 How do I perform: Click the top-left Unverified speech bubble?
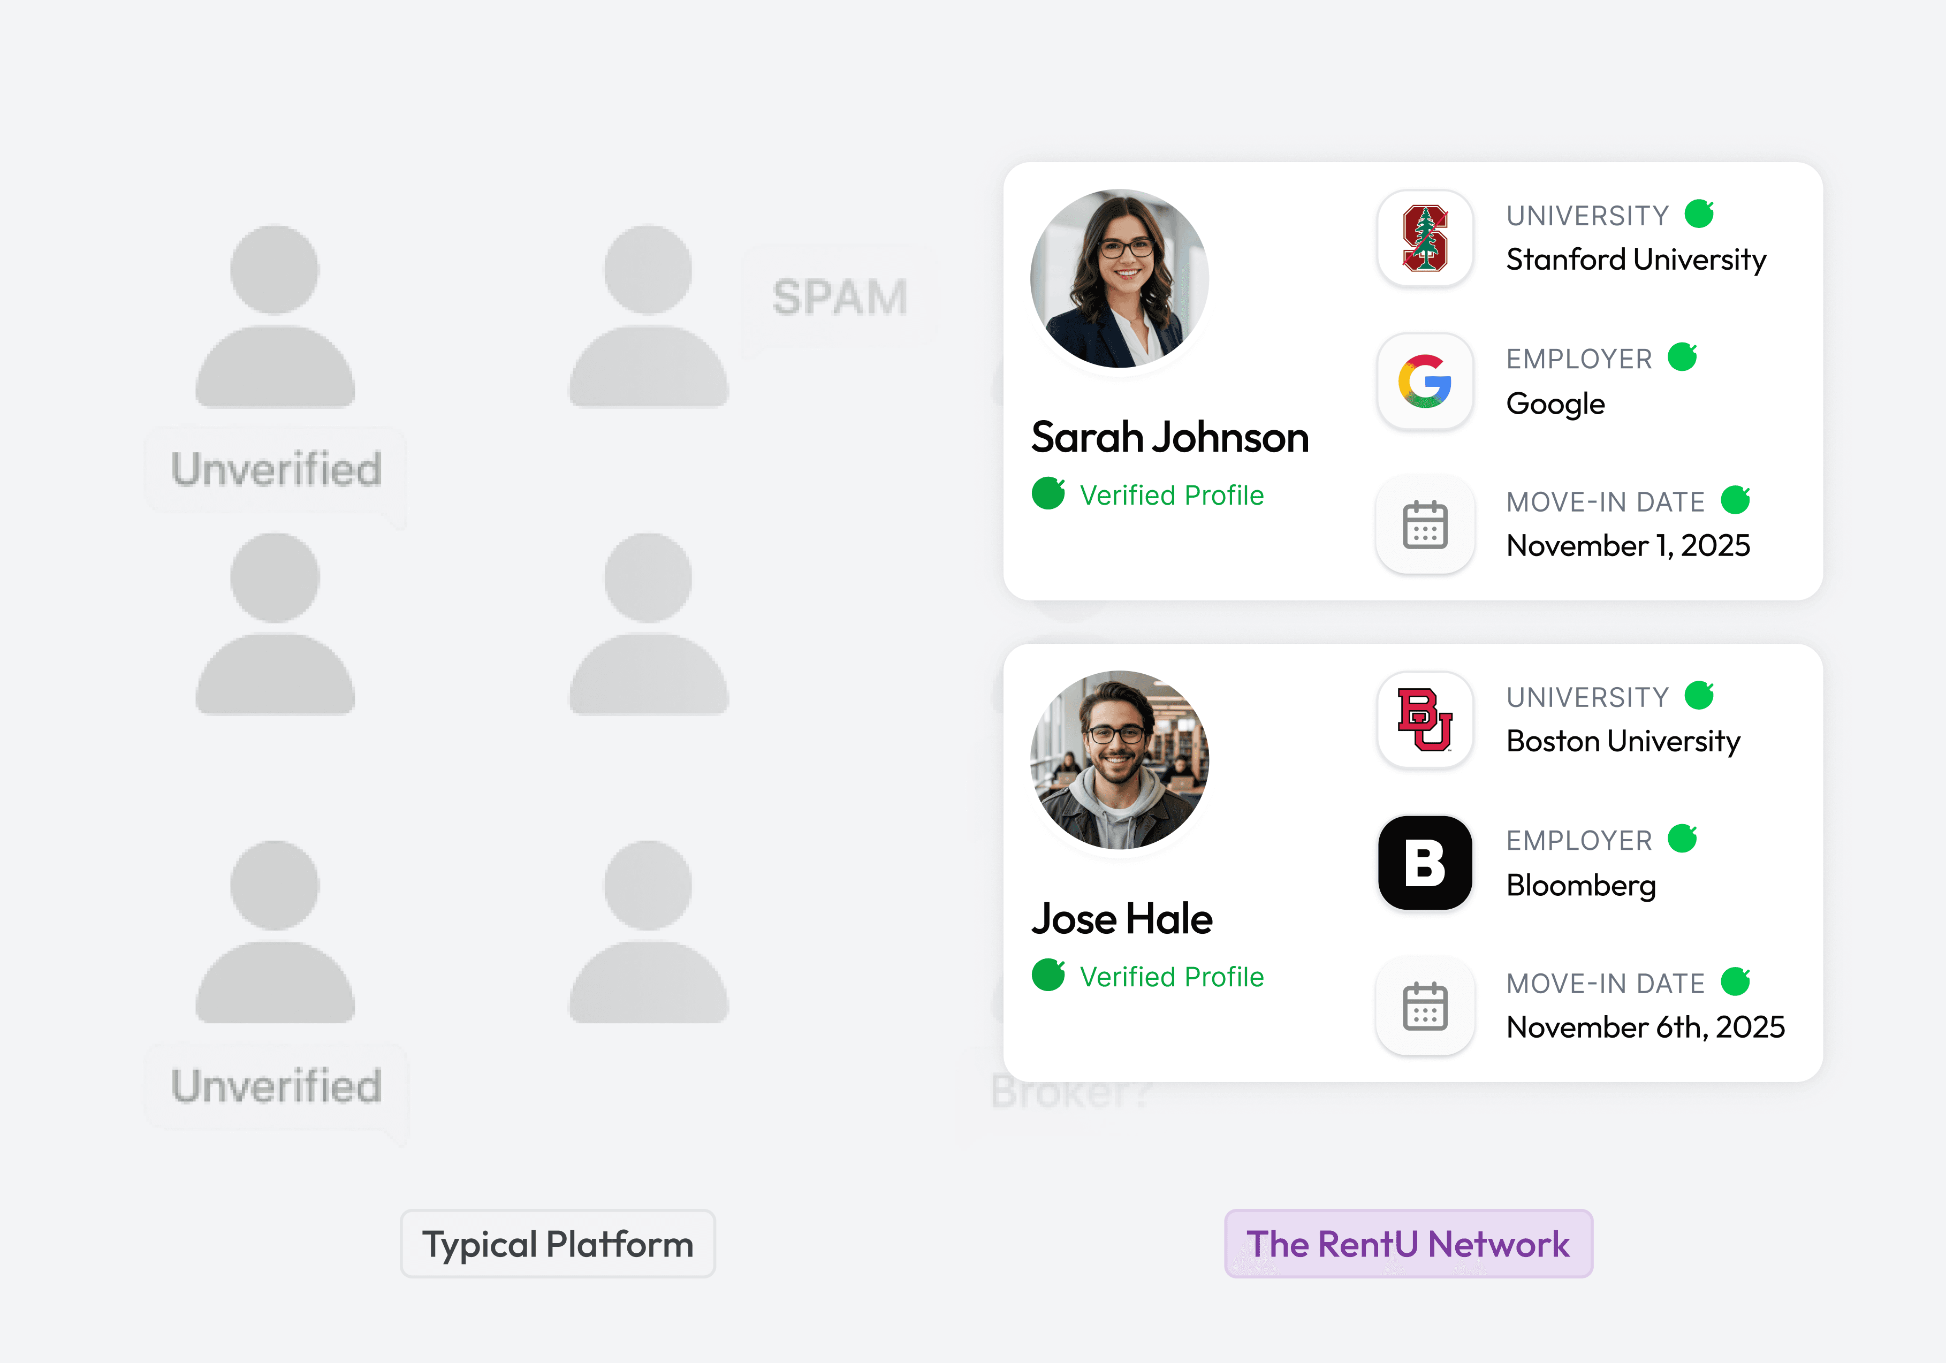(276, 469)
